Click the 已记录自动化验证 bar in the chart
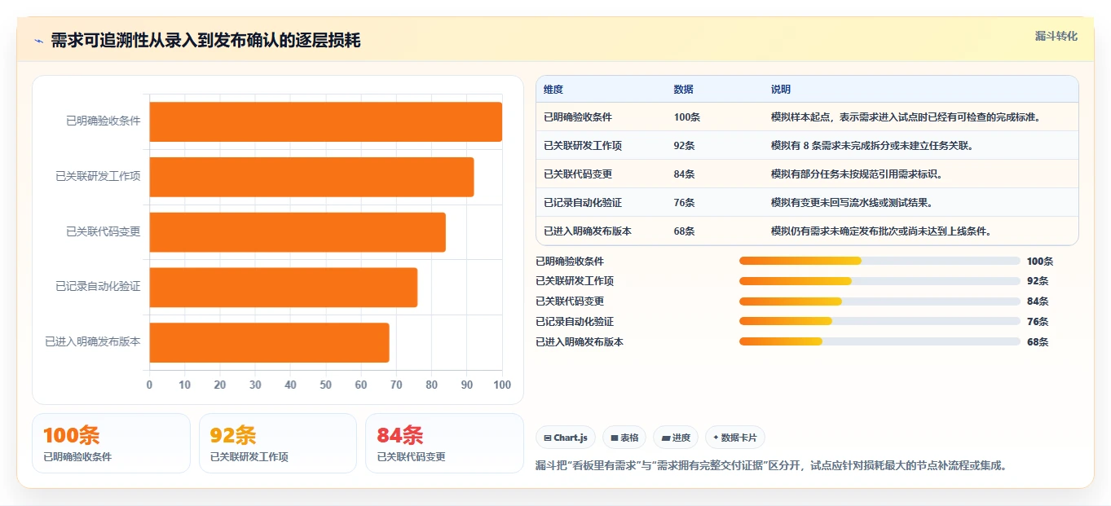The height and width of the screenshot is (506, 1111). click(284, 288)
